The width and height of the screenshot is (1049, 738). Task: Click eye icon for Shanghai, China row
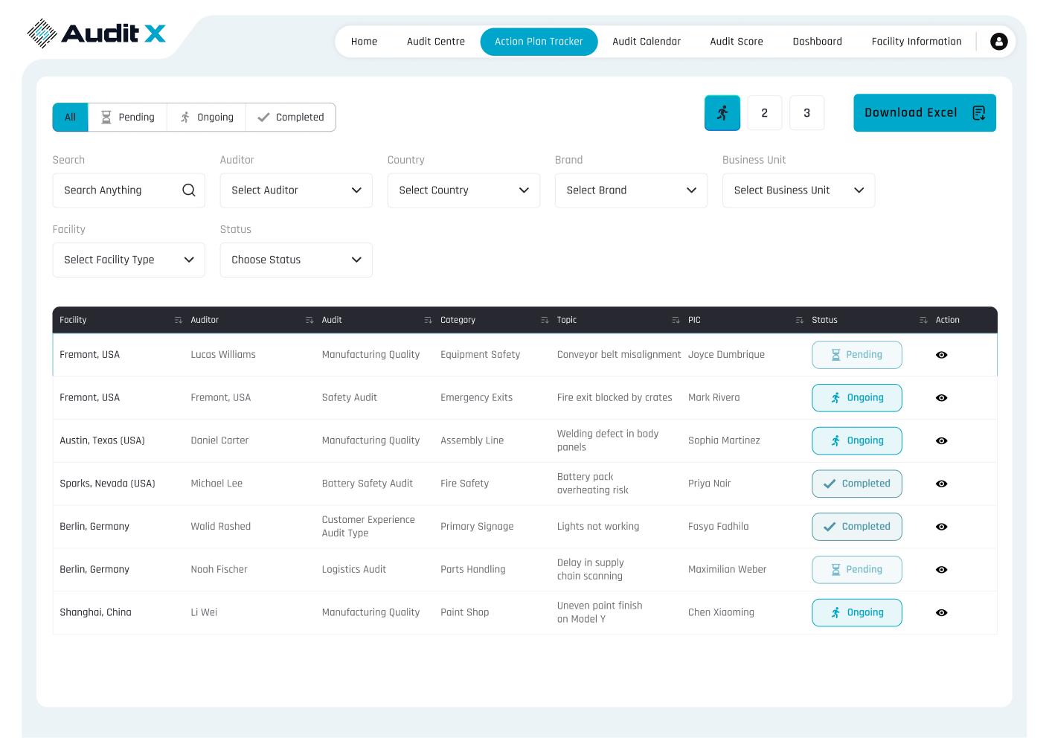(941, 613)
